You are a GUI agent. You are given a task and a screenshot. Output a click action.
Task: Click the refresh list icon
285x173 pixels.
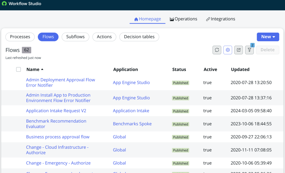pyautogui.click(x=217, y=50)
